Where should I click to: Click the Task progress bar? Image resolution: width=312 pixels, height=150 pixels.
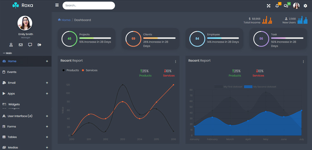point(287,38)
